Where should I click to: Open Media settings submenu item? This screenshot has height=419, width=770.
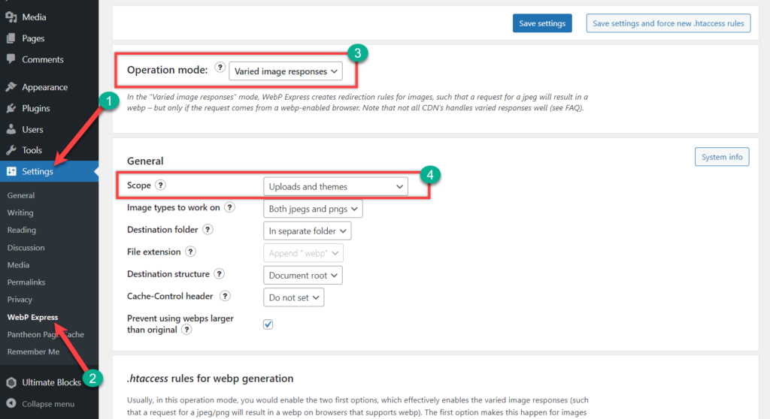coord(18,265)
